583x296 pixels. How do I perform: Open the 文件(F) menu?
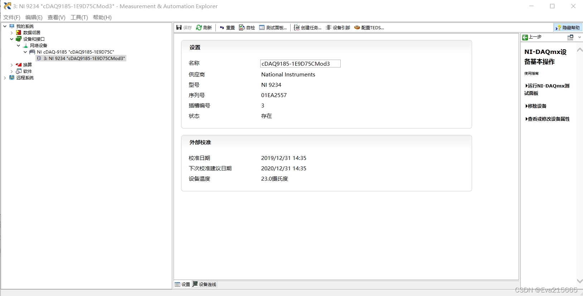pos(12,17)
